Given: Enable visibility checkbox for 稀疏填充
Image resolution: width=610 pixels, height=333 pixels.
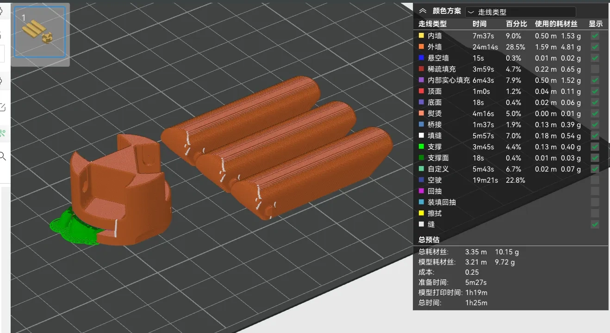Looking at the screenshot, I should point(595,69).
